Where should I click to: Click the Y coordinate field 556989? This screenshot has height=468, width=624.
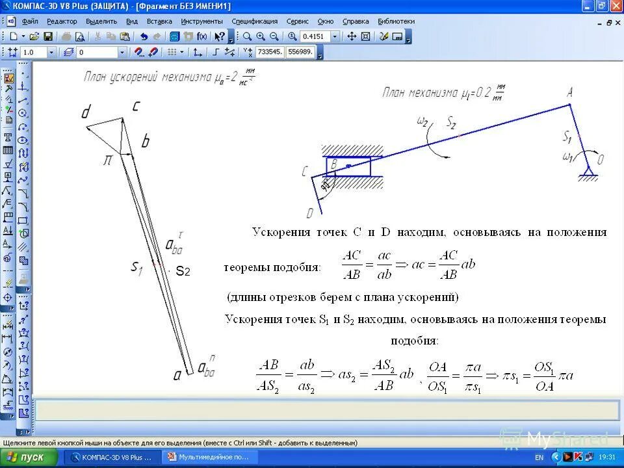click(300, 52)
